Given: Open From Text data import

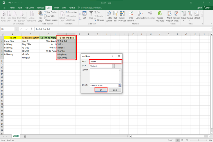Looking at the screenshot, I should tap(14, 16).
